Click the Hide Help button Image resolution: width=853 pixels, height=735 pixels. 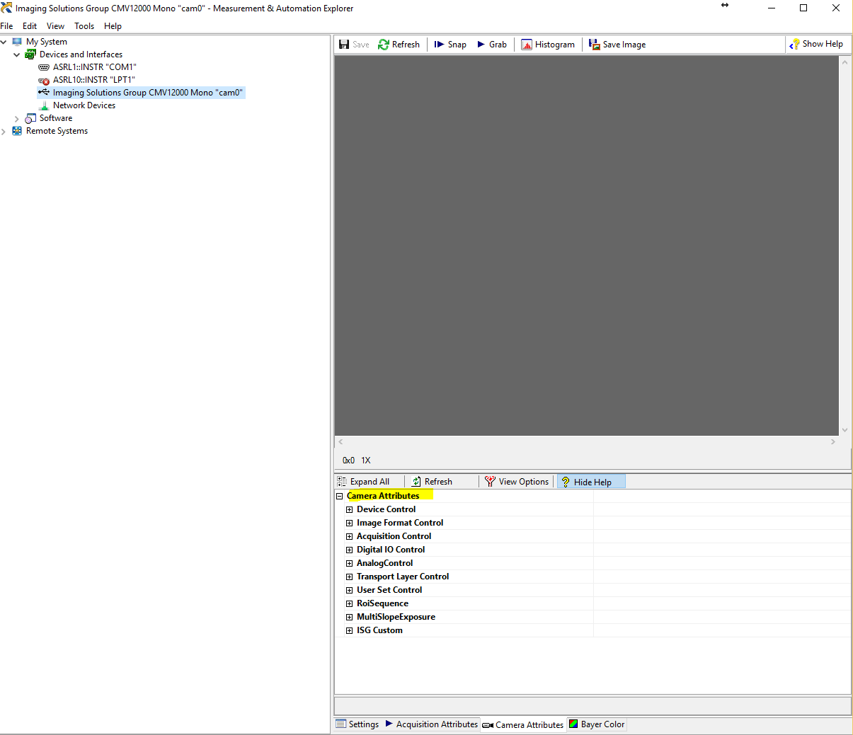tap(592, 482)
